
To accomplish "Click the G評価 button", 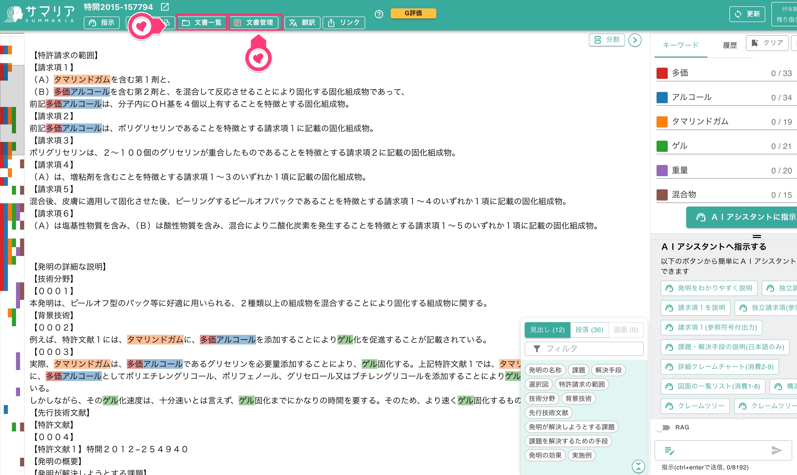I will pos(413,13).
